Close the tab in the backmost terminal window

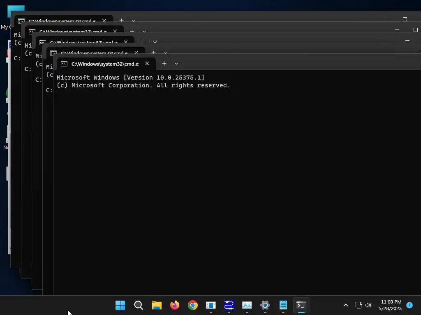[x=104, y=21]
